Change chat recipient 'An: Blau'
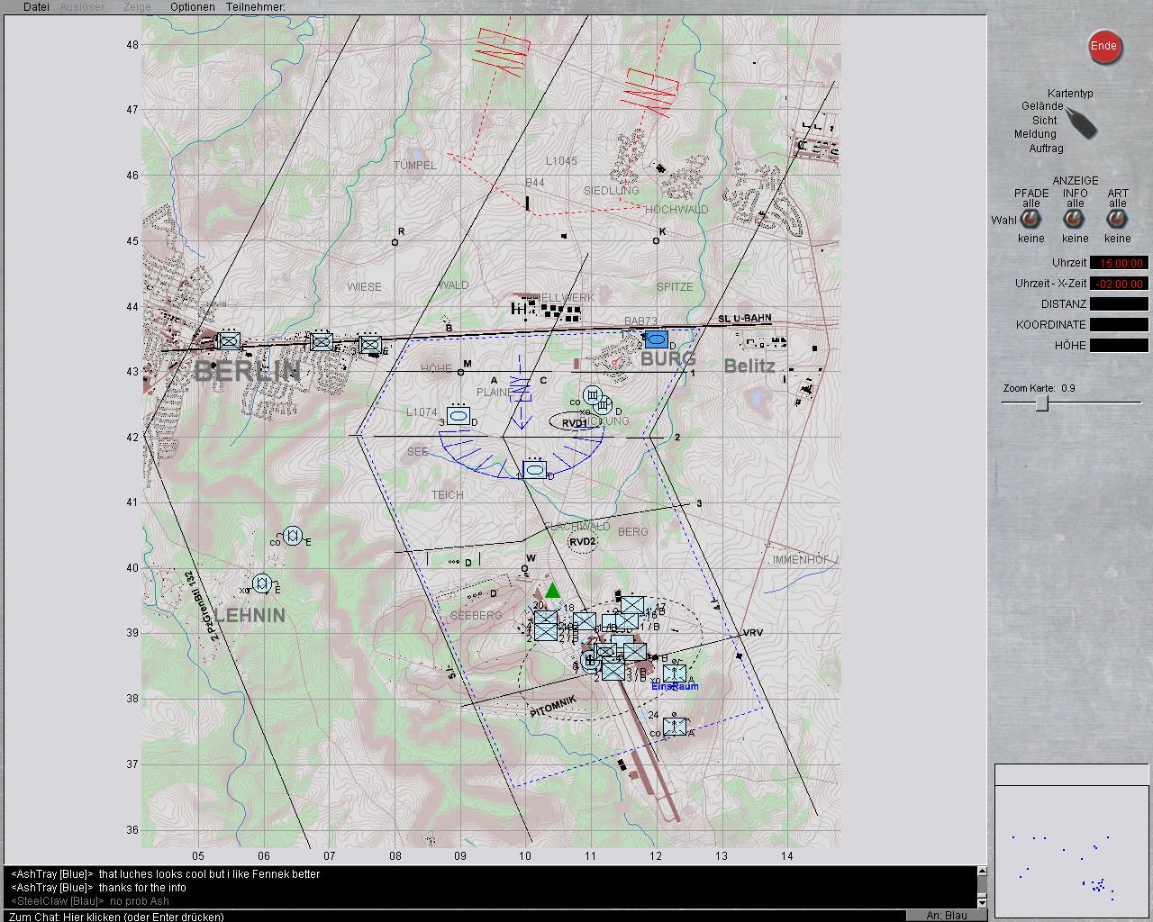 pyautogui.click(x=947, y=916)
